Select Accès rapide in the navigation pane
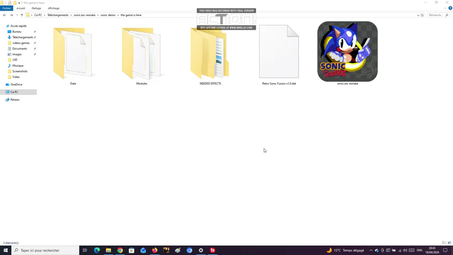The height and width of the screenshot is (255, 453). click(18, 26)
